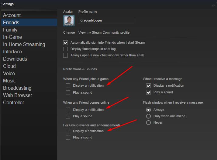The height and width of the screenshot is (160, 217).
Task: Select the Friends settings section
Action: pyautogui.click(x=29, y=22)
